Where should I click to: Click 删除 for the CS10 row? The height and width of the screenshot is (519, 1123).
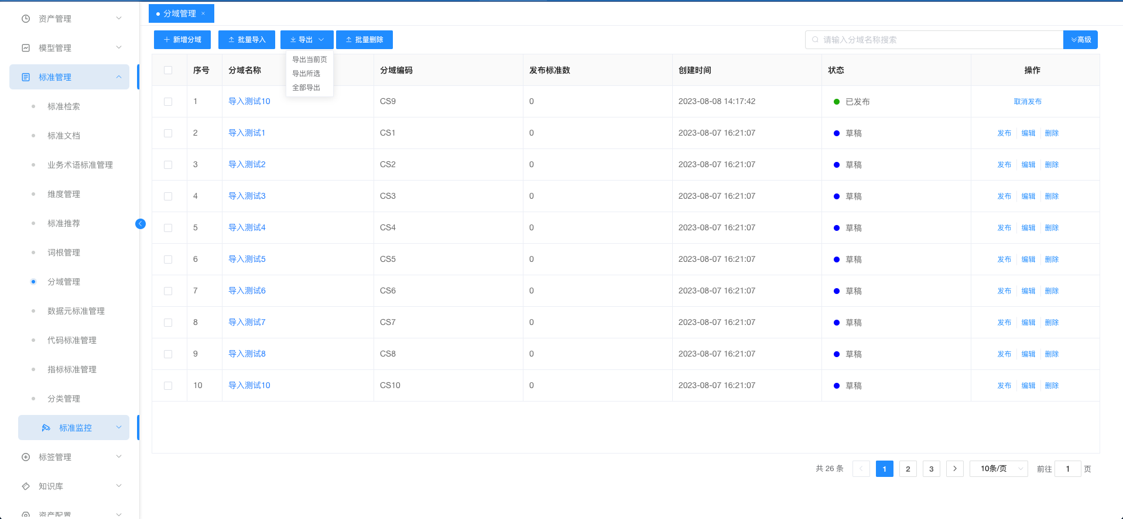click(x=1052, y=386)
